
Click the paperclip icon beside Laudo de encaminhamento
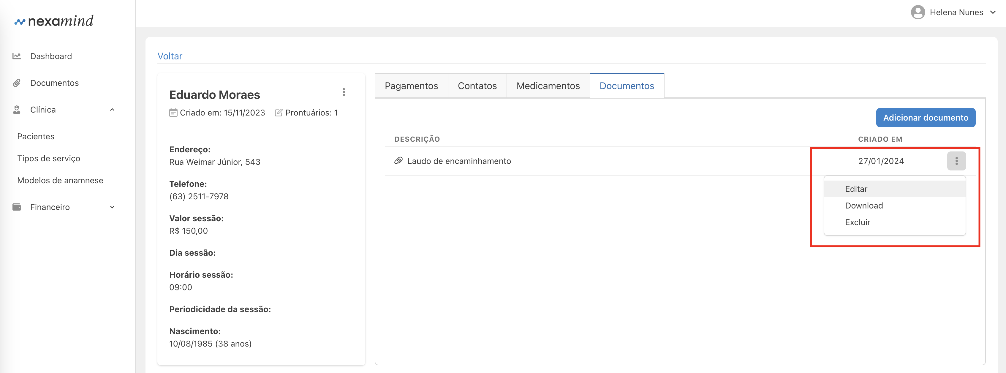pos(398,161)
